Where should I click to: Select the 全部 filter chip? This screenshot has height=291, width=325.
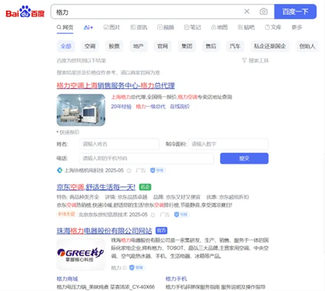(x=66, y=46)
